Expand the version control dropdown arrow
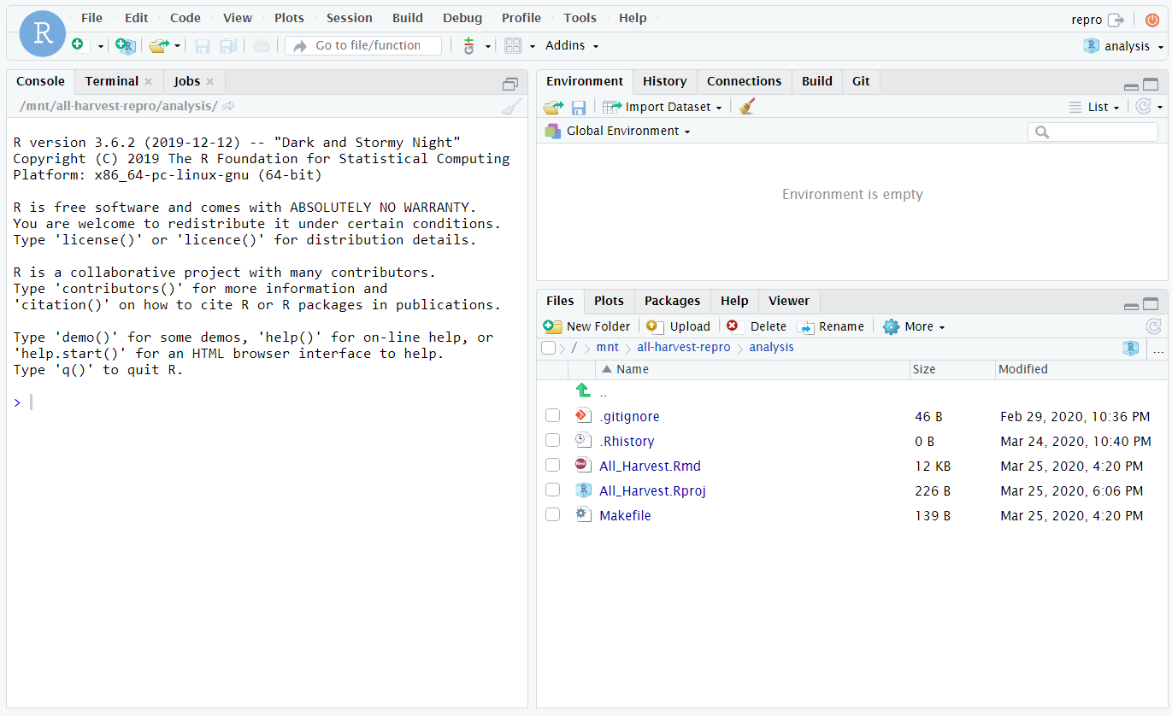Image resolution: width=1172 pixels, height=716 pixels. (x=488, y=46)
